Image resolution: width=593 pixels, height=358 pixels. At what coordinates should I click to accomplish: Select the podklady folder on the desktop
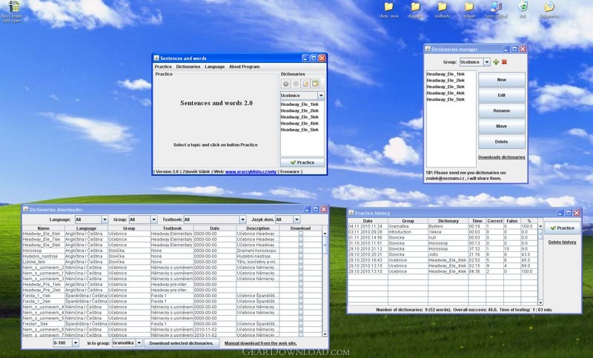pos(442,10)
